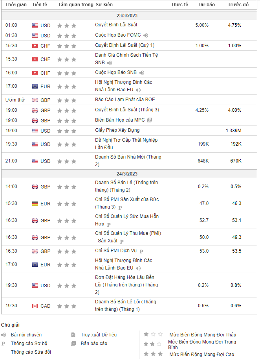Open the Giấy Phép Xây Dựng event

117,130
